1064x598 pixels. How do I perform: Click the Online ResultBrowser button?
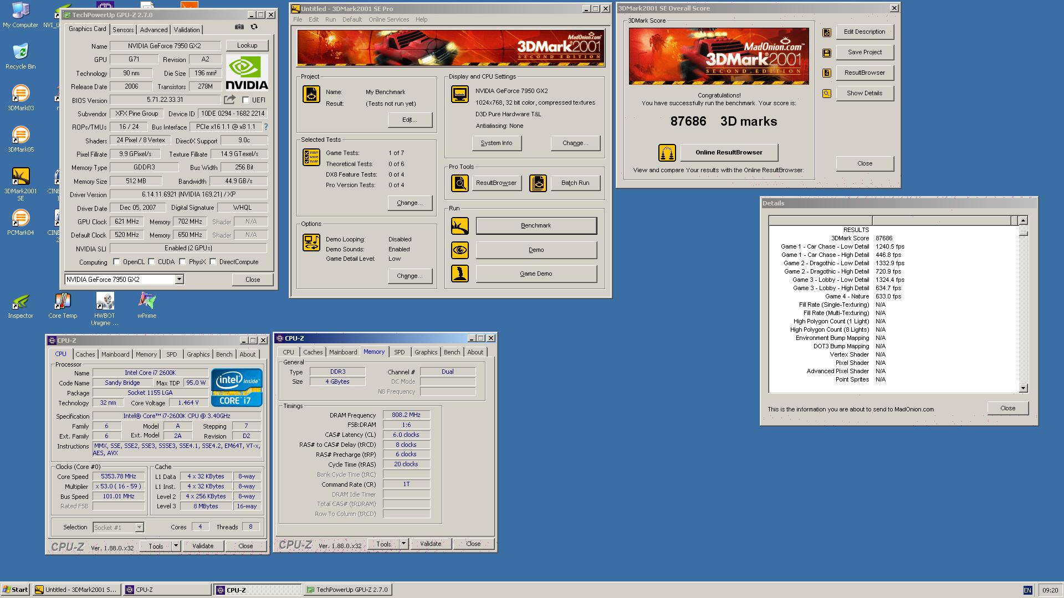(729, 152)
